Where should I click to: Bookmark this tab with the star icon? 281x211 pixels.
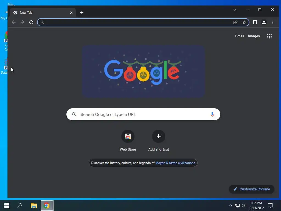244,22
